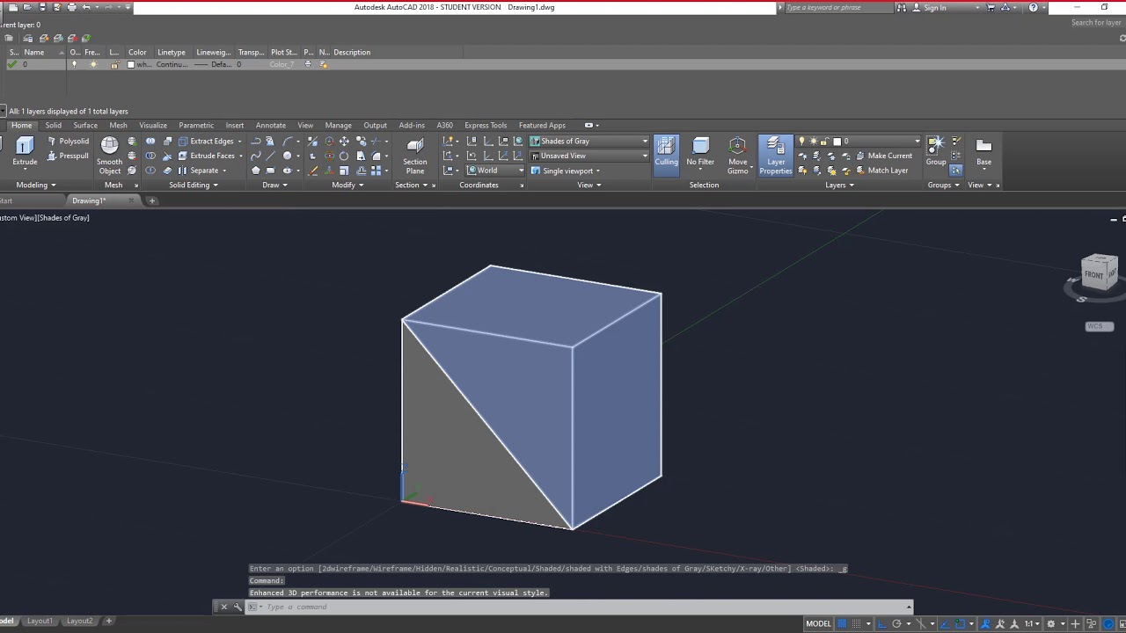Click the MODEL status bar button
The image size is (1126, 633).
[818, 623]
